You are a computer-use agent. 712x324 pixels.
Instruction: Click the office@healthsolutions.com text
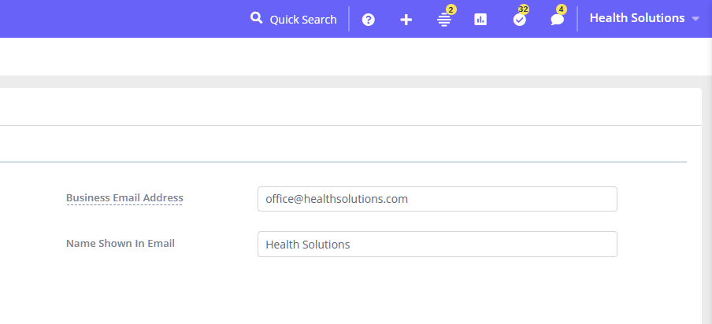[x=336, y=199]
